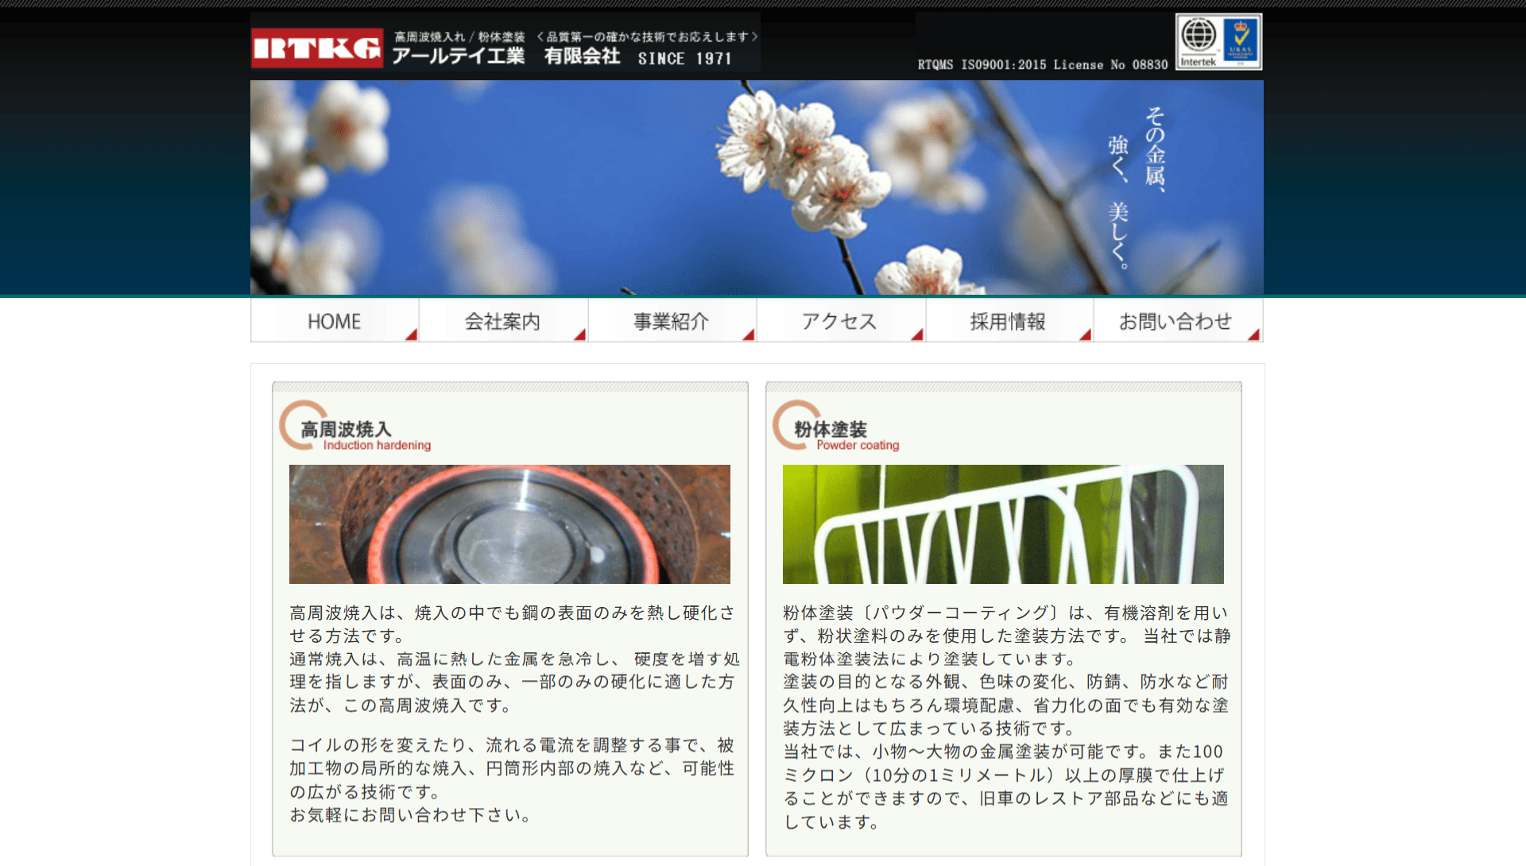1526x866 pixels.
Task: Click the plum blossom hero banner
Action: 757,188
